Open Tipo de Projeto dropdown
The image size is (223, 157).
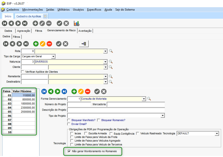point(163,116)
